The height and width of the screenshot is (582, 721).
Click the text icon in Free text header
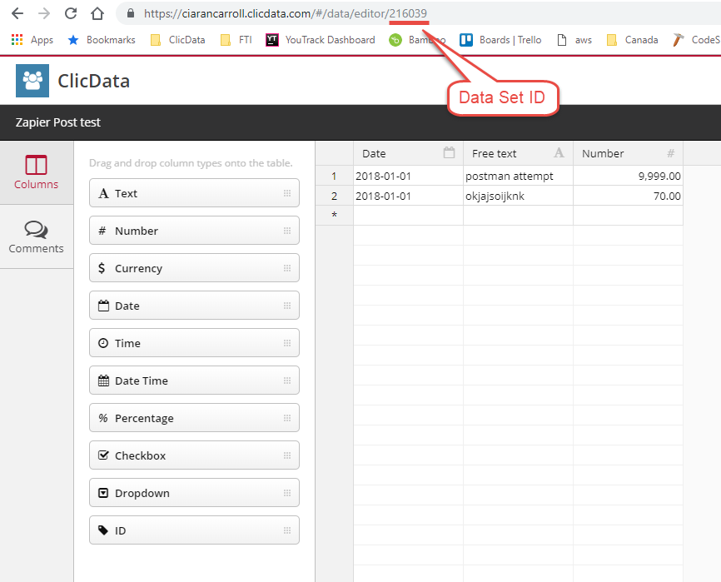(x=559, y=153)
